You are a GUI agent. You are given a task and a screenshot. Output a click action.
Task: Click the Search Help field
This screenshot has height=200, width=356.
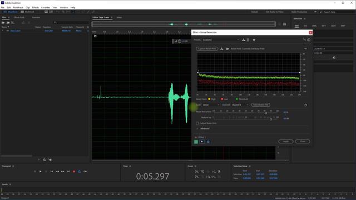click(338, 12)
